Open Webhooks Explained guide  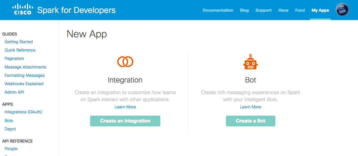pyautogui.click(x=24, y=84)
